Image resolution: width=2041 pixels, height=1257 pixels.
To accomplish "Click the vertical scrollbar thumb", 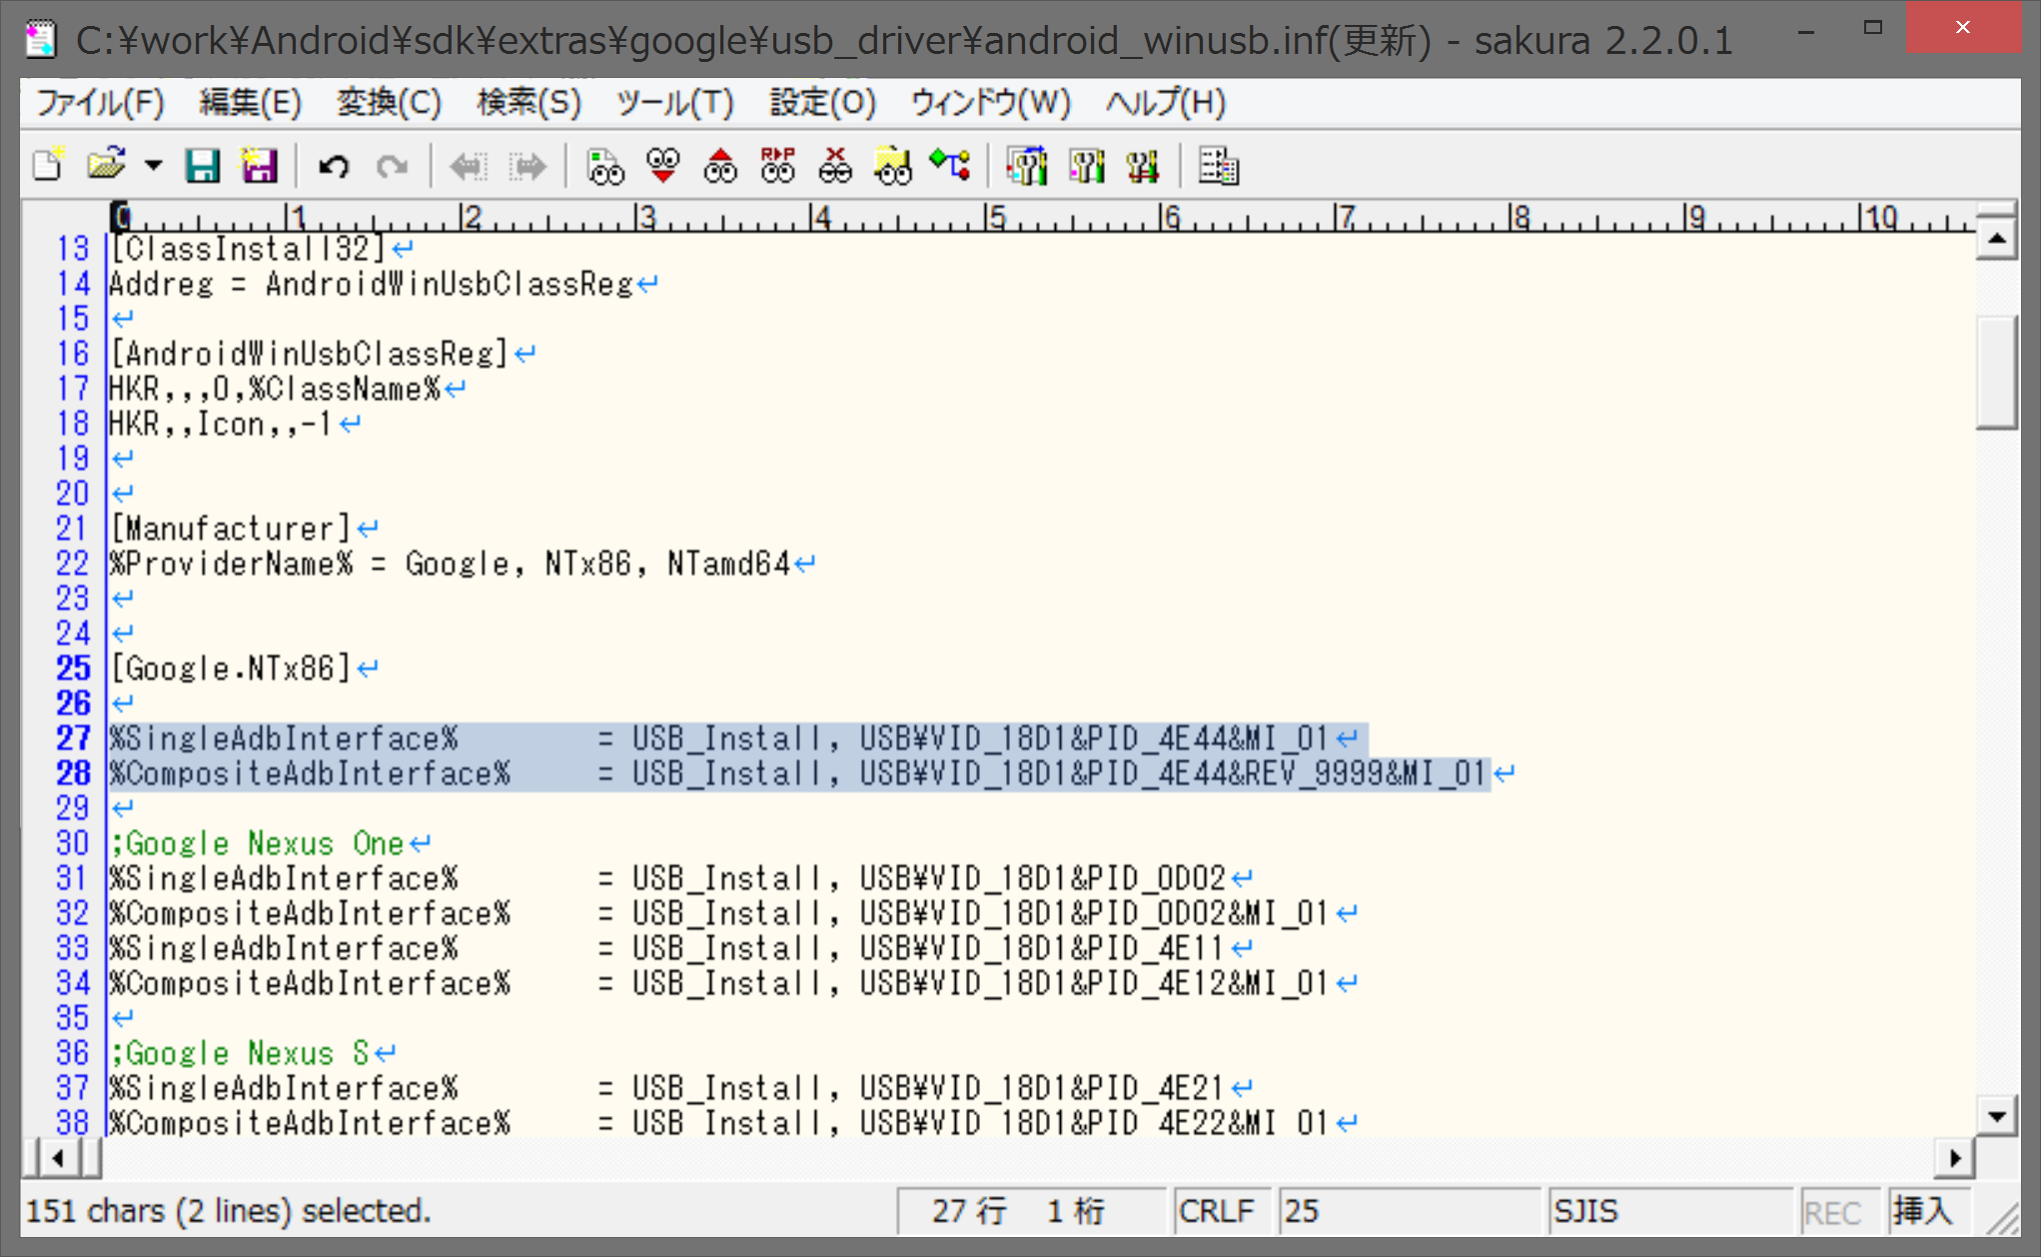I will tap(1996, 372).
